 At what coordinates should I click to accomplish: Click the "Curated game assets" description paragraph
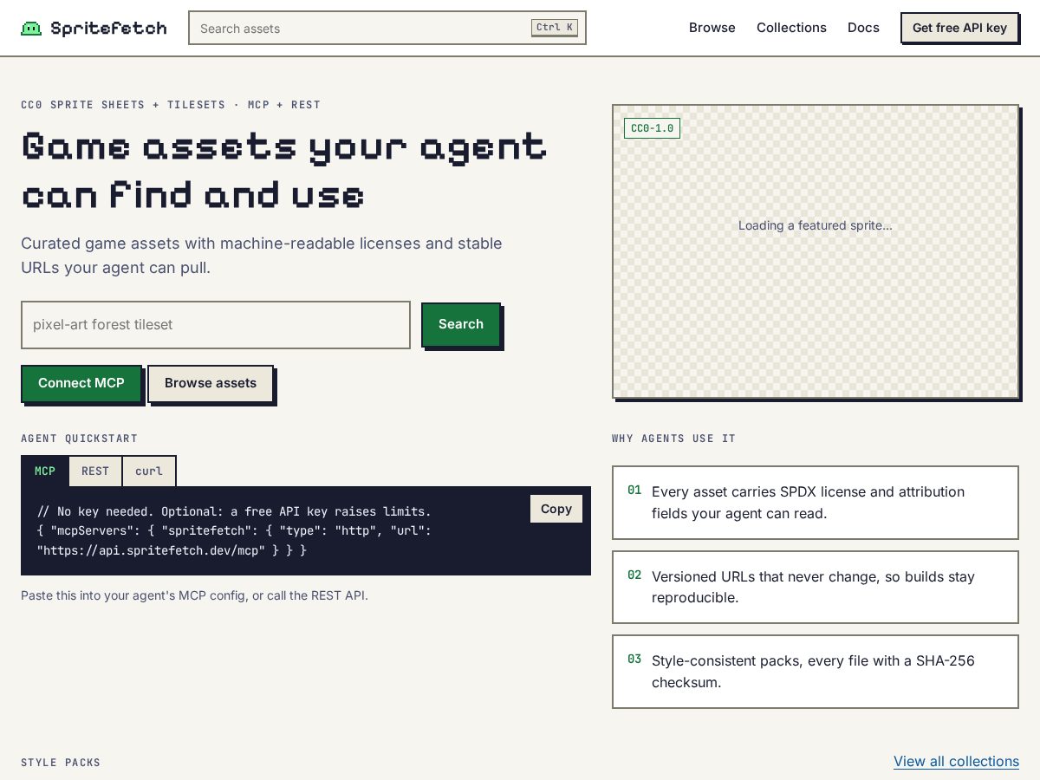click(262, 256)
